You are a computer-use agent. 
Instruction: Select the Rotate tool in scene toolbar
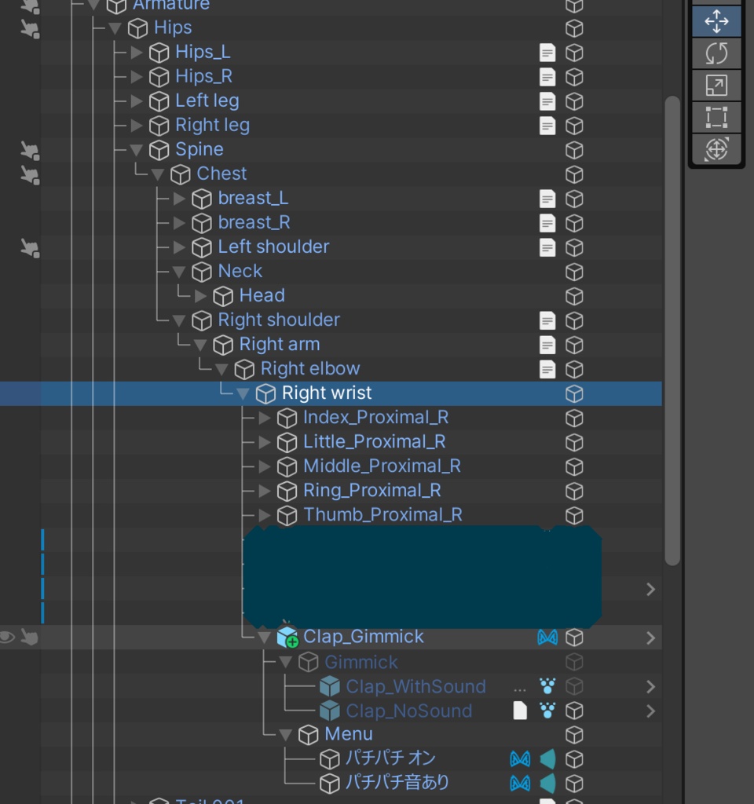tap(716, 53)
